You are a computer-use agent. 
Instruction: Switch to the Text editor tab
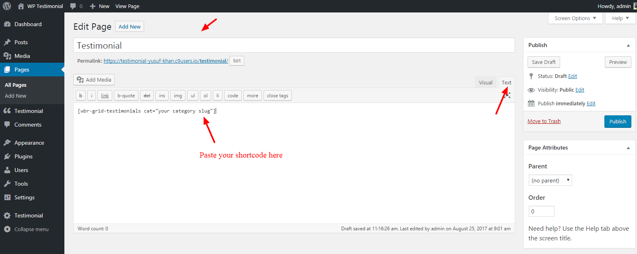pyautogui.click(x=506, y=82)
